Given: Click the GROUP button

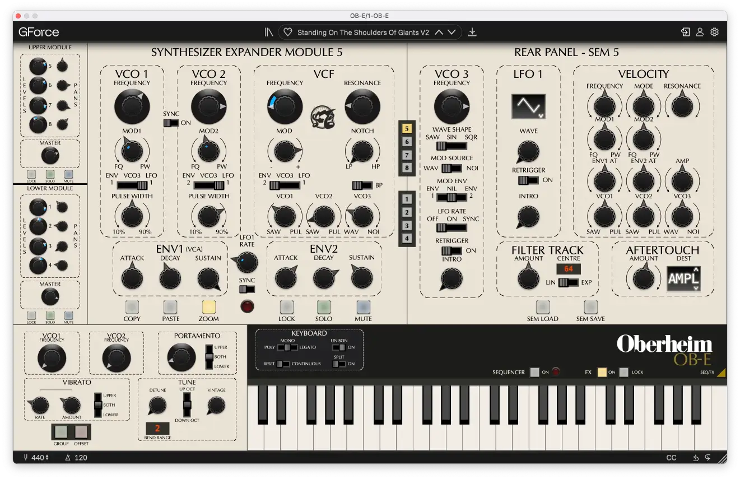Looking at the screenshot, I should coord(61,432).
